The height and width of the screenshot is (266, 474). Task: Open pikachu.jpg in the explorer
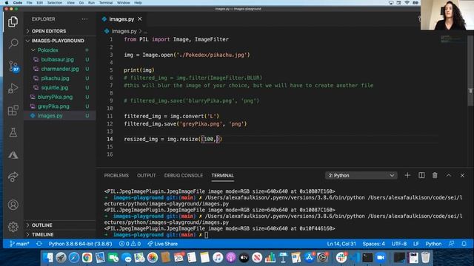55,78
